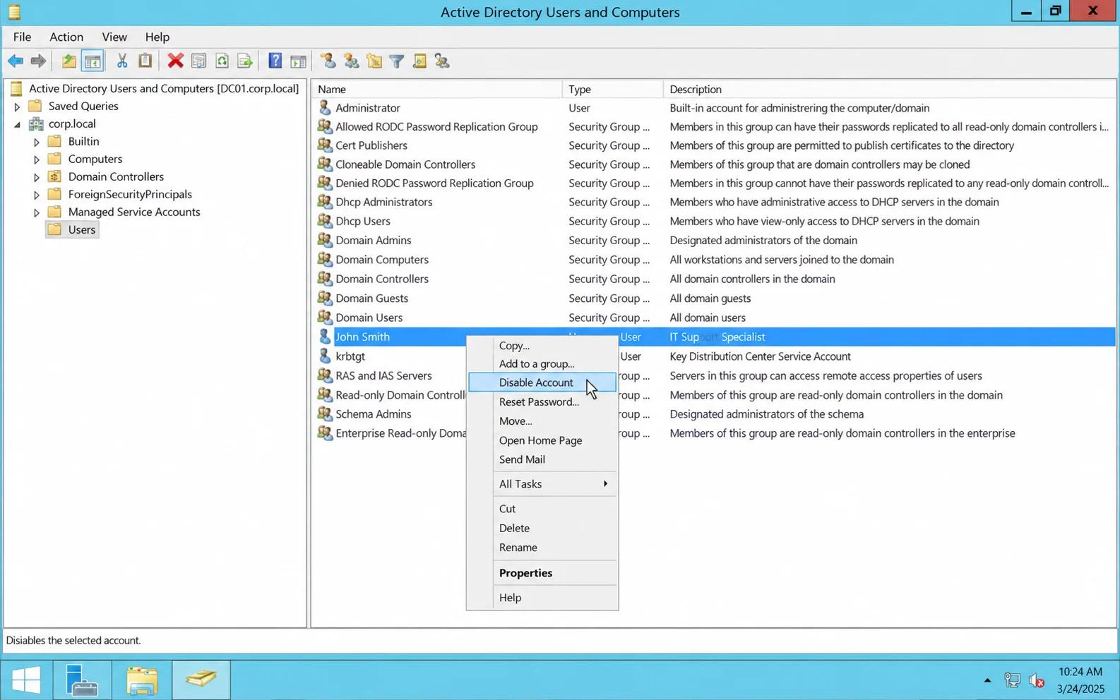This screenshot has width=1120, height=700.
Task: Open File Explorer from the taskbar
Action: (x=141, y=680)
